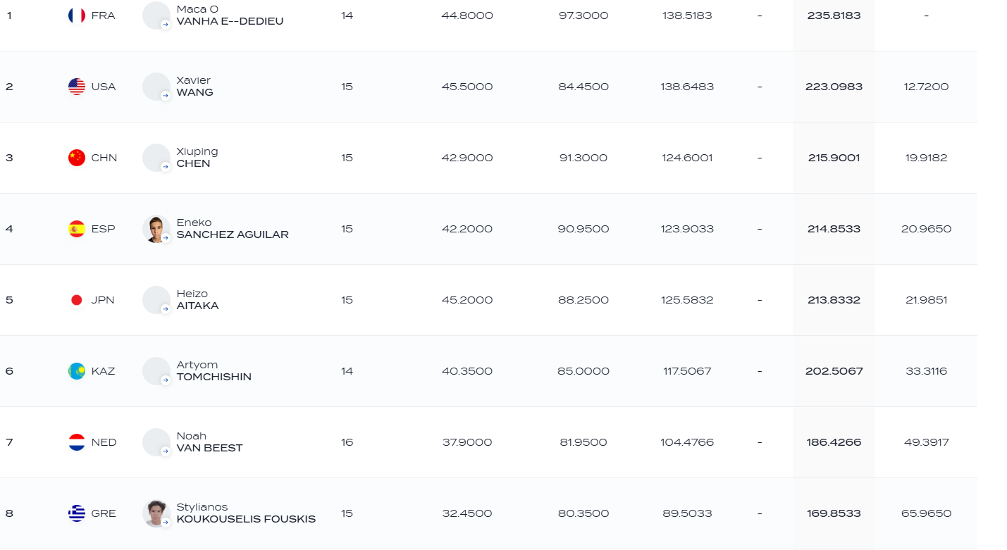Click Japan flag icon in row 5
This screenshot has width=1007, height=550.
pyautogui.click(x=77, y=300)
